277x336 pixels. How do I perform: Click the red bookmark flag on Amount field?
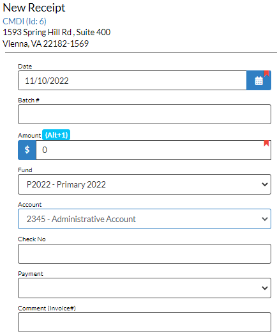tap(266, 143)
